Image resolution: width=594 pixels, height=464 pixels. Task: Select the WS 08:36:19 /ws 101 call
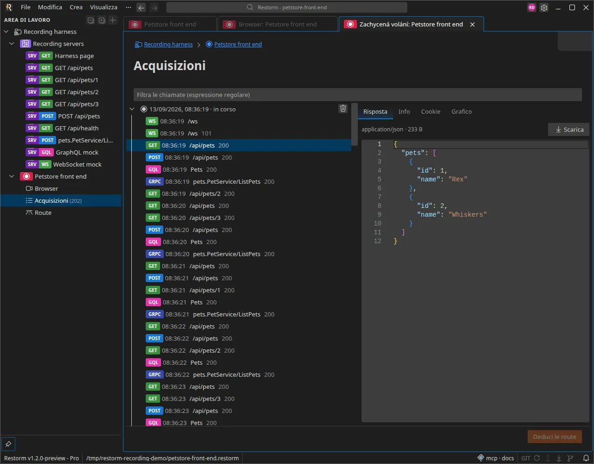click(x=239, y=134)
